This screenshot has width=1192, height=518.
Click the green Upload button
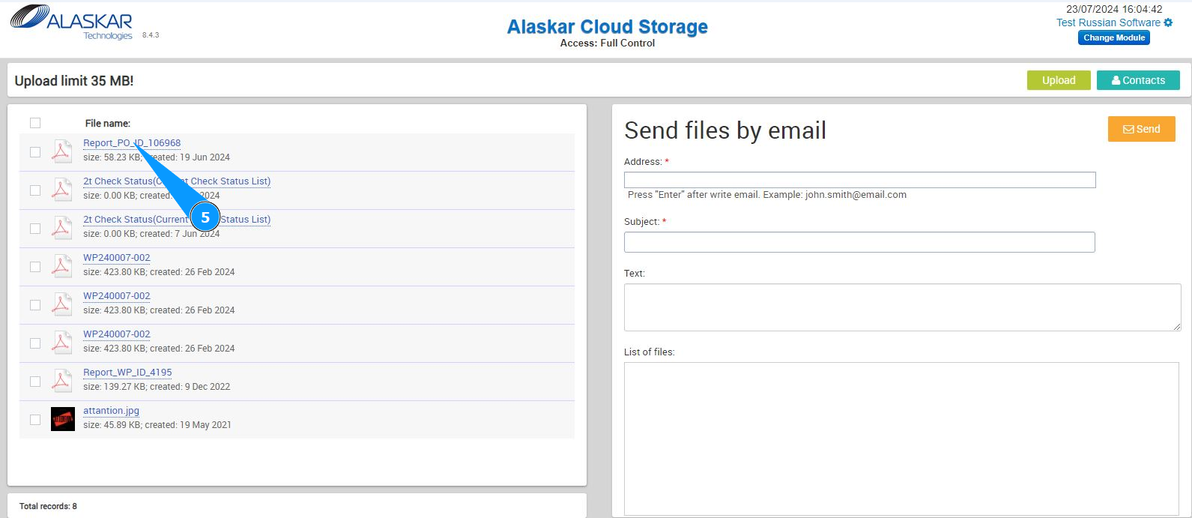(x=1058, y=80)
